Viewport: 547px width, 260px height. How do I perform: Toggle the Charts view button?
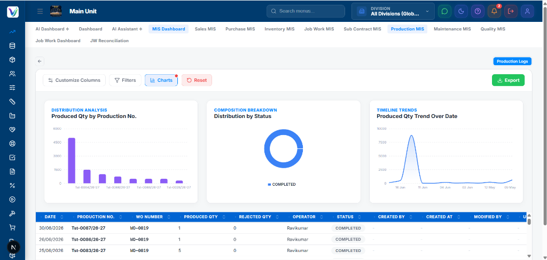tap(161, 80)
